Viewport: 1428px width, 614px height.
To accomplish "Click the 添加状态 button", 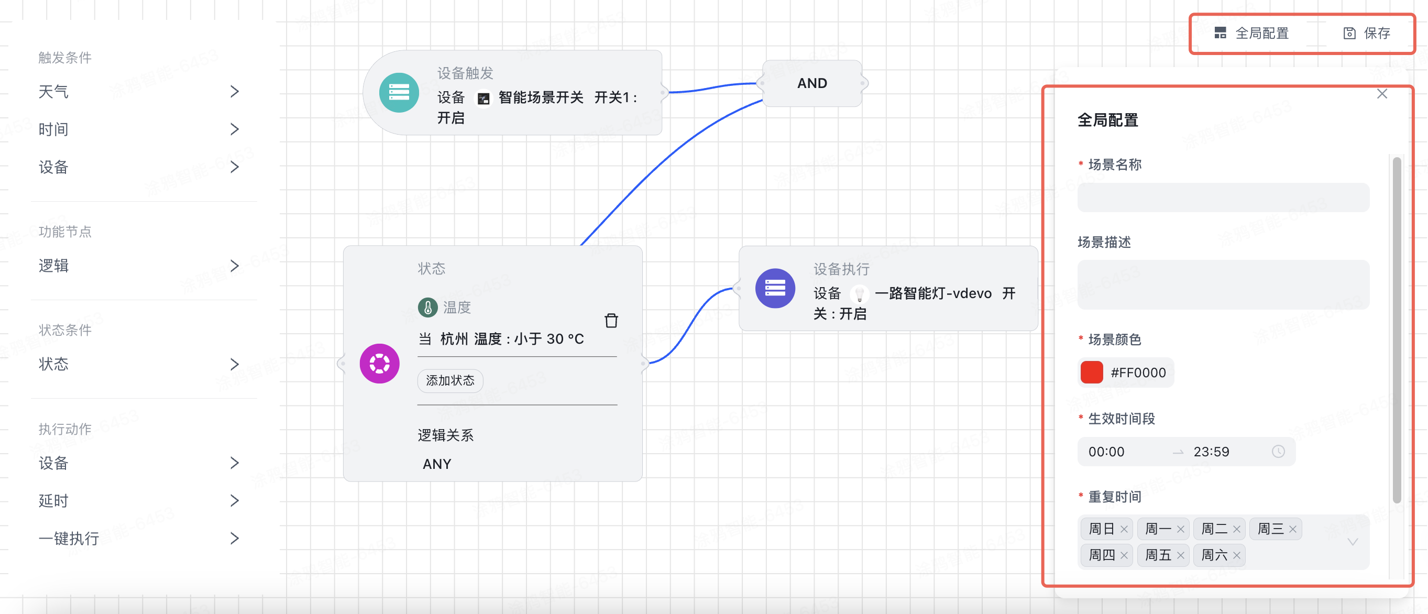I will coord(450,381).
